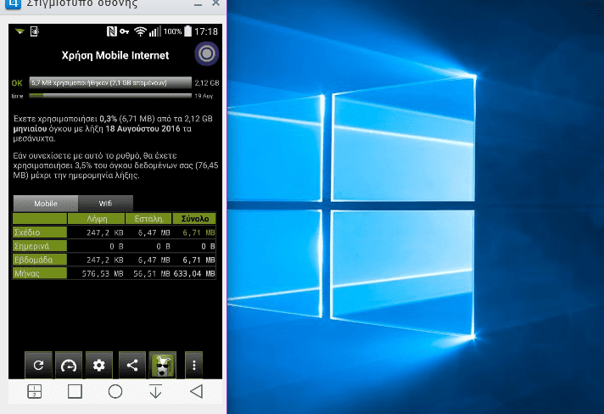Tap the square recent apps button
The image size is (604, 414).
75,391
